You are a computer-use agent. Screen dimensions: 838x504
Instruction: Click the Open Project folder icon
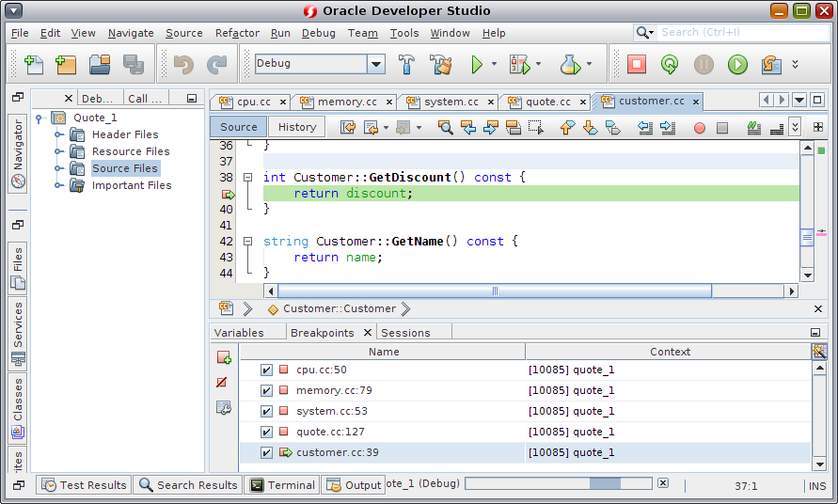click(x=100, y=64)
